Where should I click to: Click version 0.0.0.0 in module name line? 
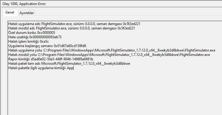85,28
